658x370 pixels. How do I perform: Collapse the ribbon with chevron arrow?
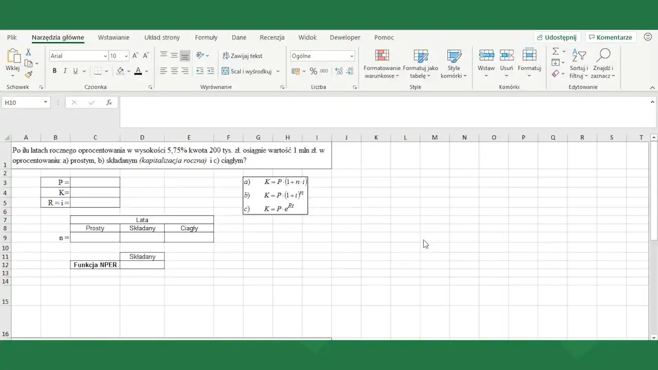coord(652,87)
